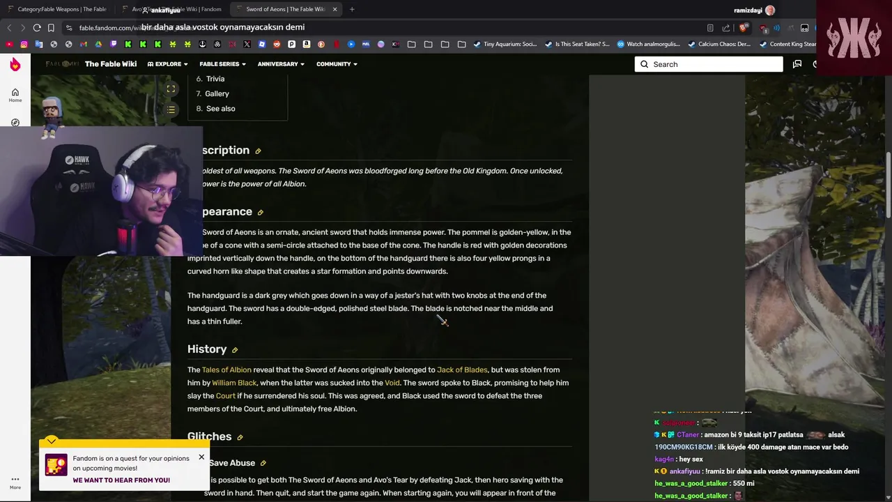
Task: Open the William Black link
Action: [x=234, y=383]
